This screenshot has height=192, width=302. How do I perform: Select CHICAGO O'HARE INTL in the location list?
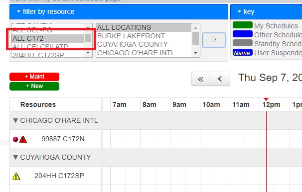144,53
